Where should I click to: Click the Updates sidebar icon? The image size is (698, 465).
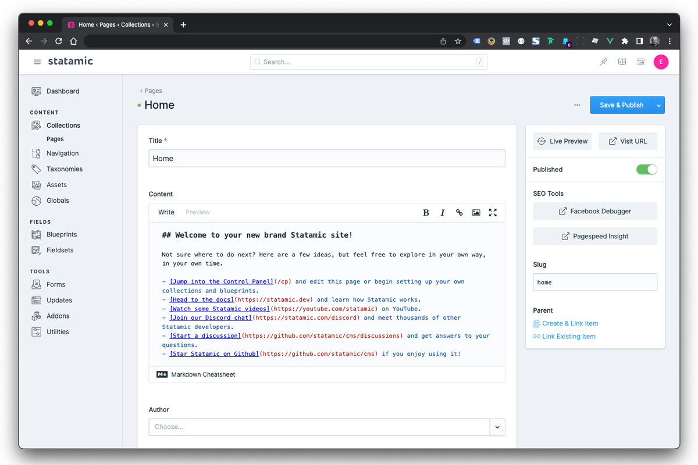pos(36,300)
